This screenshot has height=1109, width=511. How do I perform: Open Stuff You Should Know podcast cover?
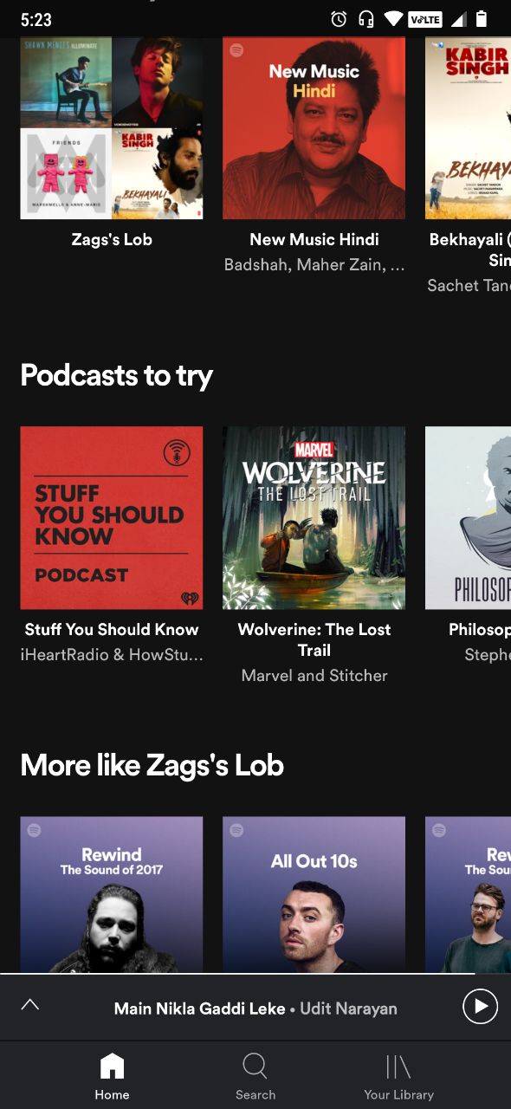112,517
